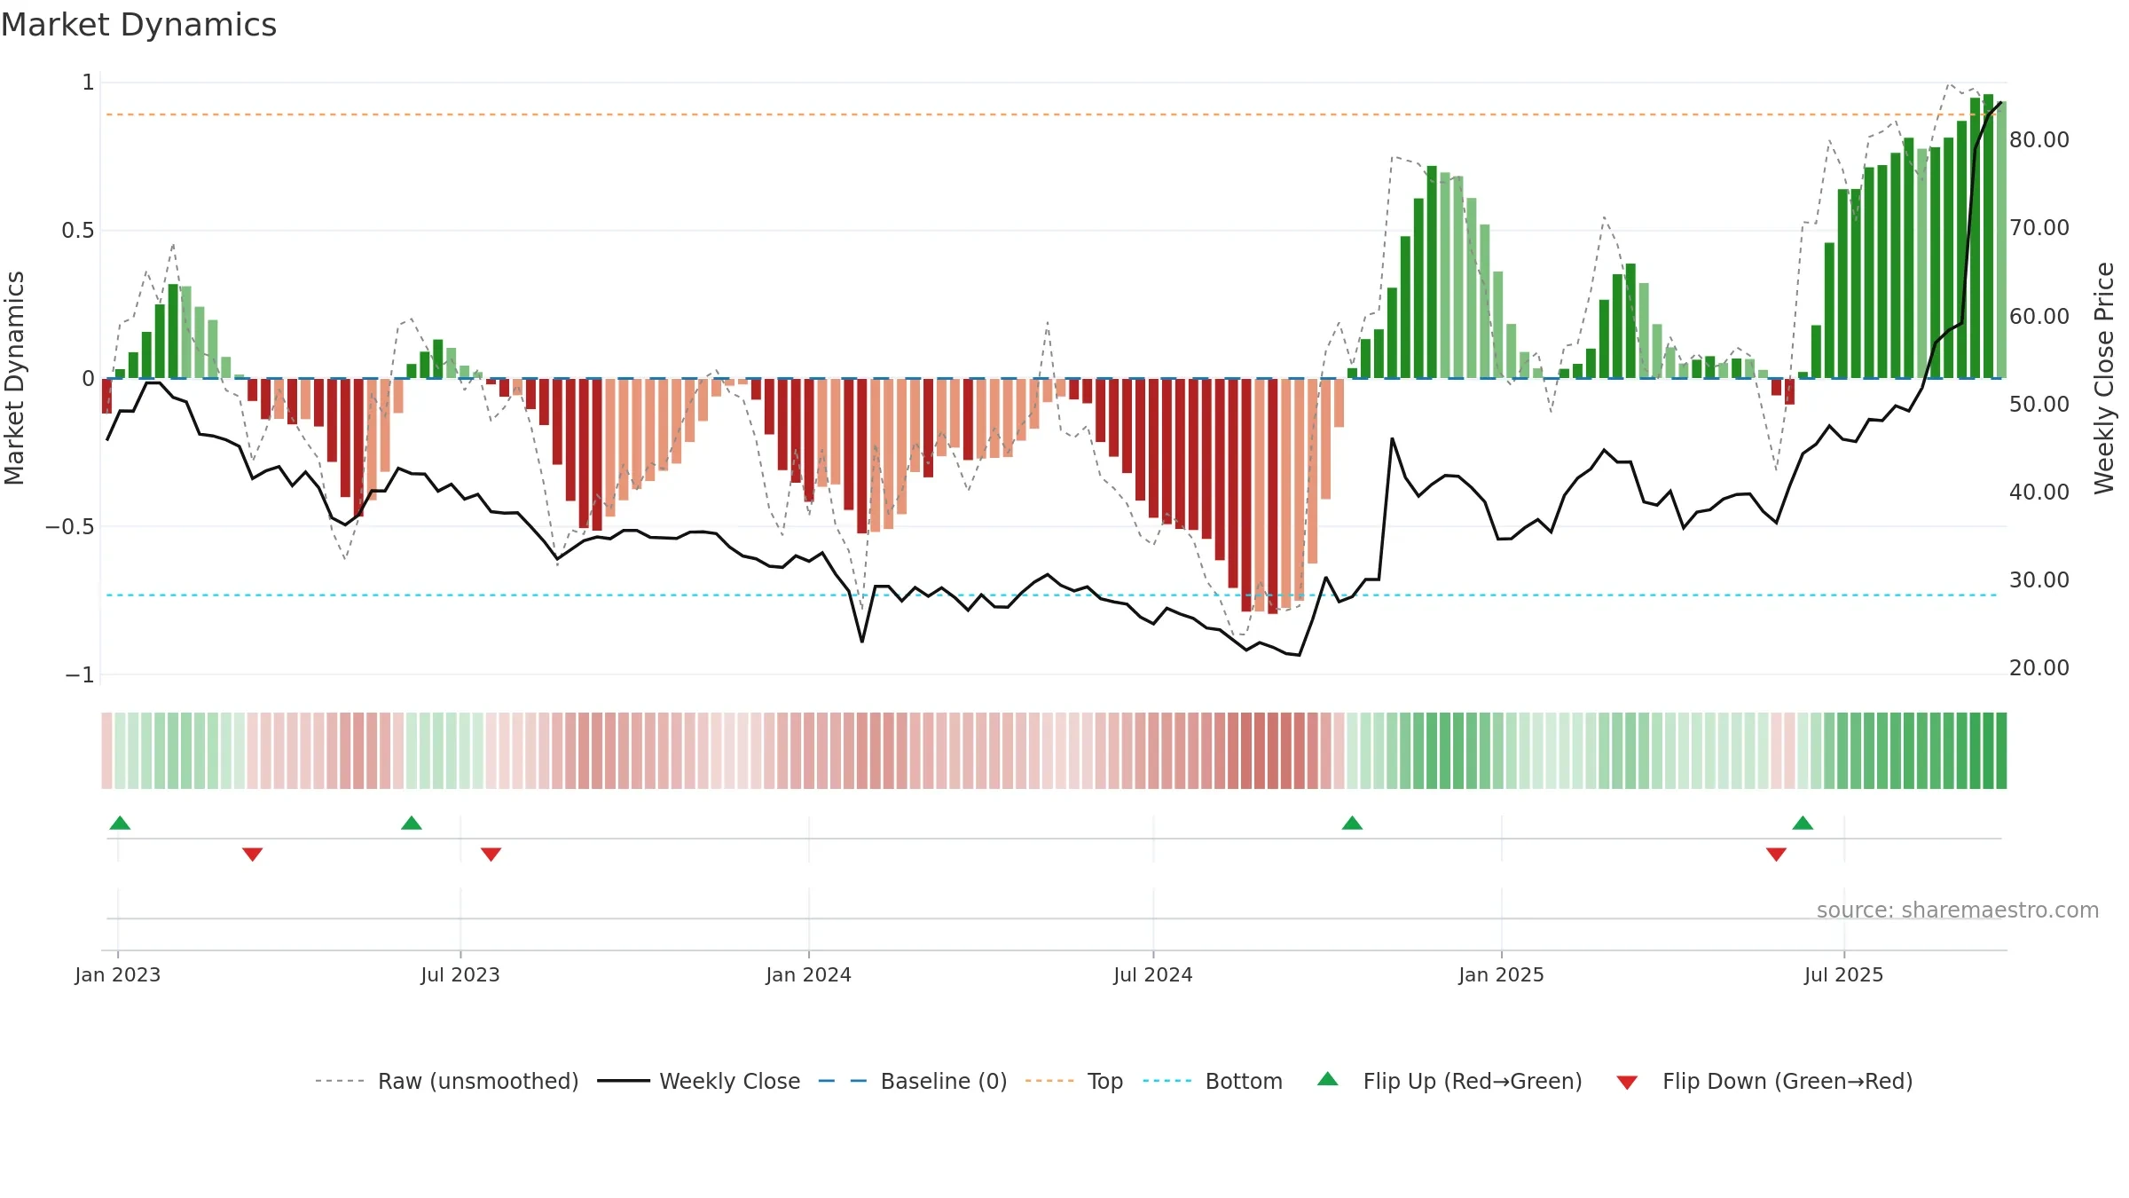
Task: Click the green flip-up marker near October 2024
Action: [x=1352, y=823]
